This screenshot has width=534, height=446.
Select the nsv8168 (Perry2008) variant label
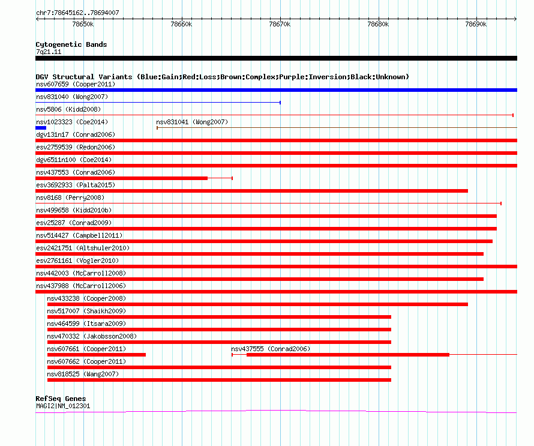click(70, 197)
